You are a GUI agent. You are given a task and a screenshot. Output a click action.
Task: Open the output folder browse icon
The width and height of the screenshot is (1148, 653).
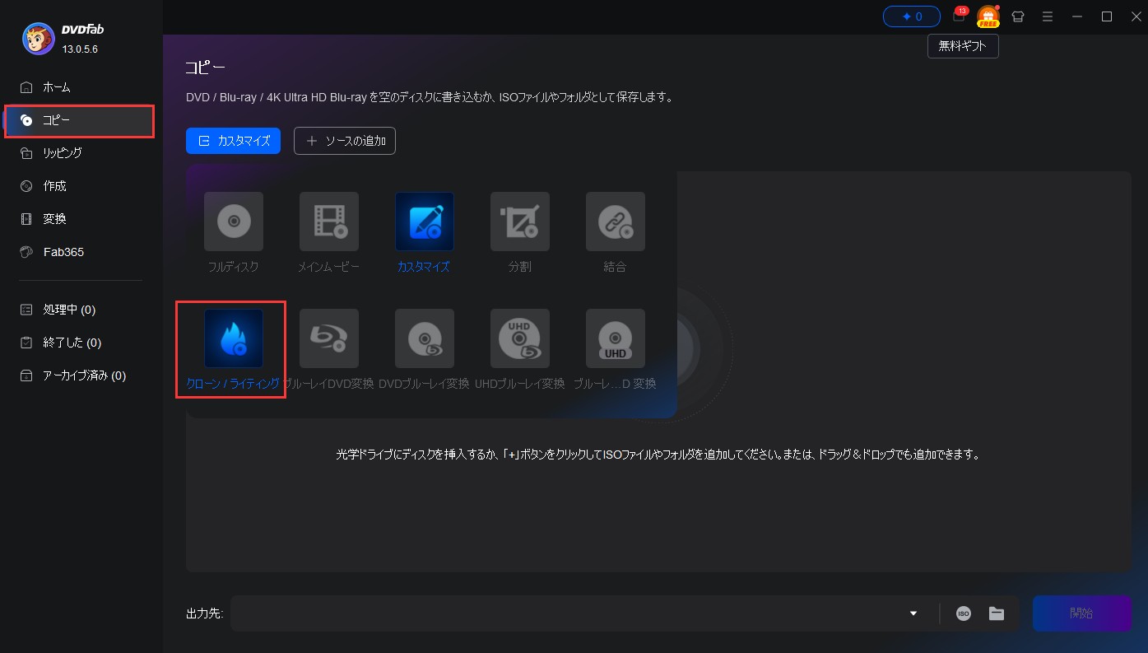tap(997, 613)
